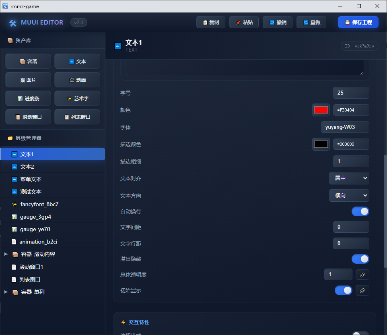Select the 文本2 layer
The height and width of the screenshot is (335, 387).
[53, 167]
